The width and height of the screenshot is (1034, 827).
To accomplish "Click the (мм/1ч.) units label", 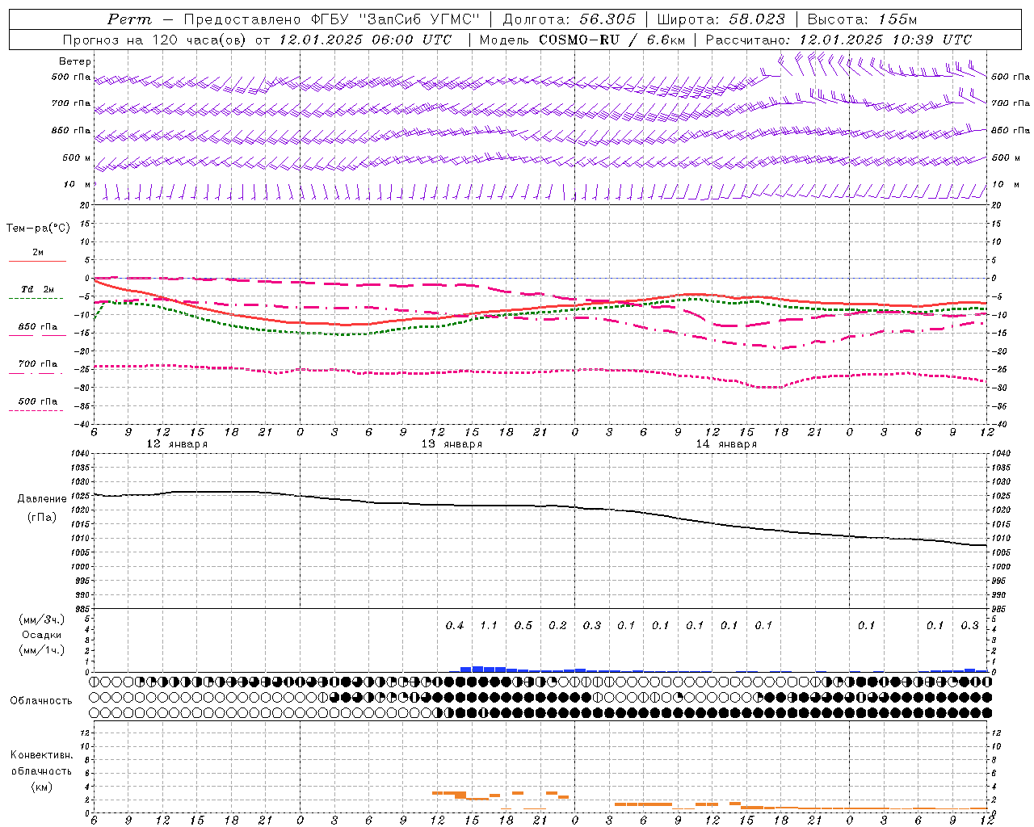I will [42, 650].
